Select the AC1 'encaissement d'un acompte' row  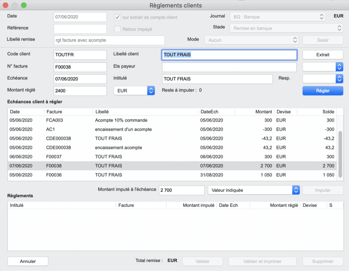(x=172, y=129)
